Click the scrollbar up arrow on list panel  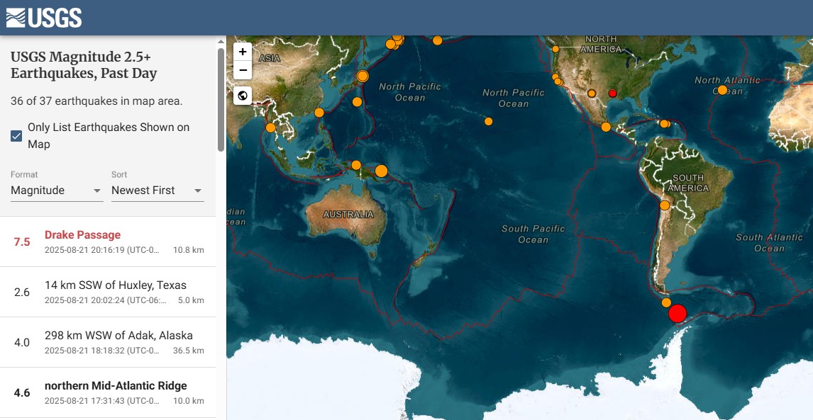pos(221,41)
